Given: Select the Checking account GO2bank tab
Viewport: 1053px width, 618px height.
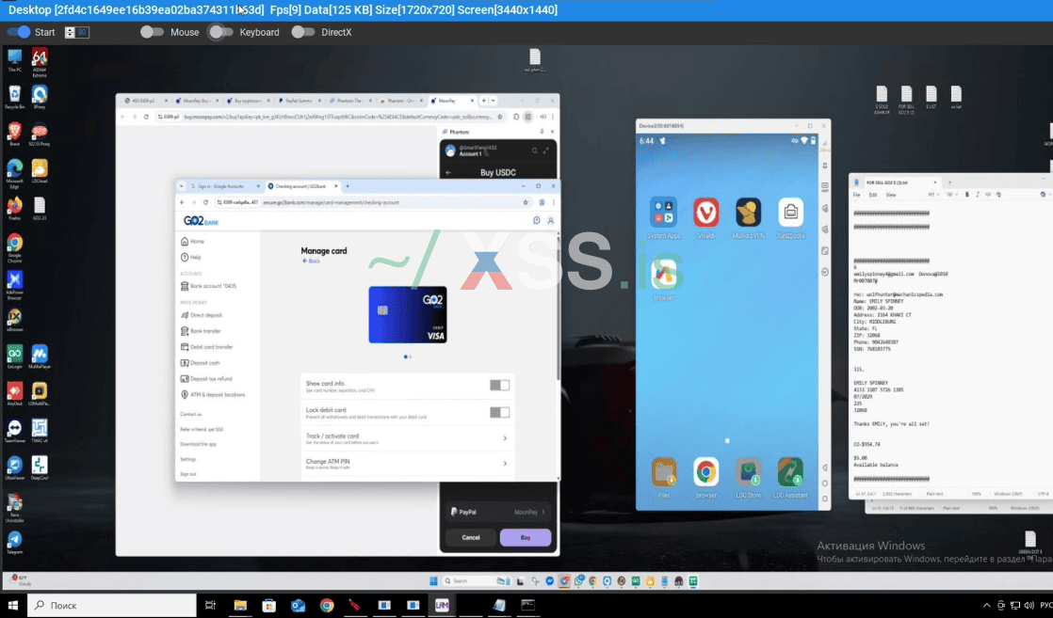Looking at the screenshot, I should 303,186.
